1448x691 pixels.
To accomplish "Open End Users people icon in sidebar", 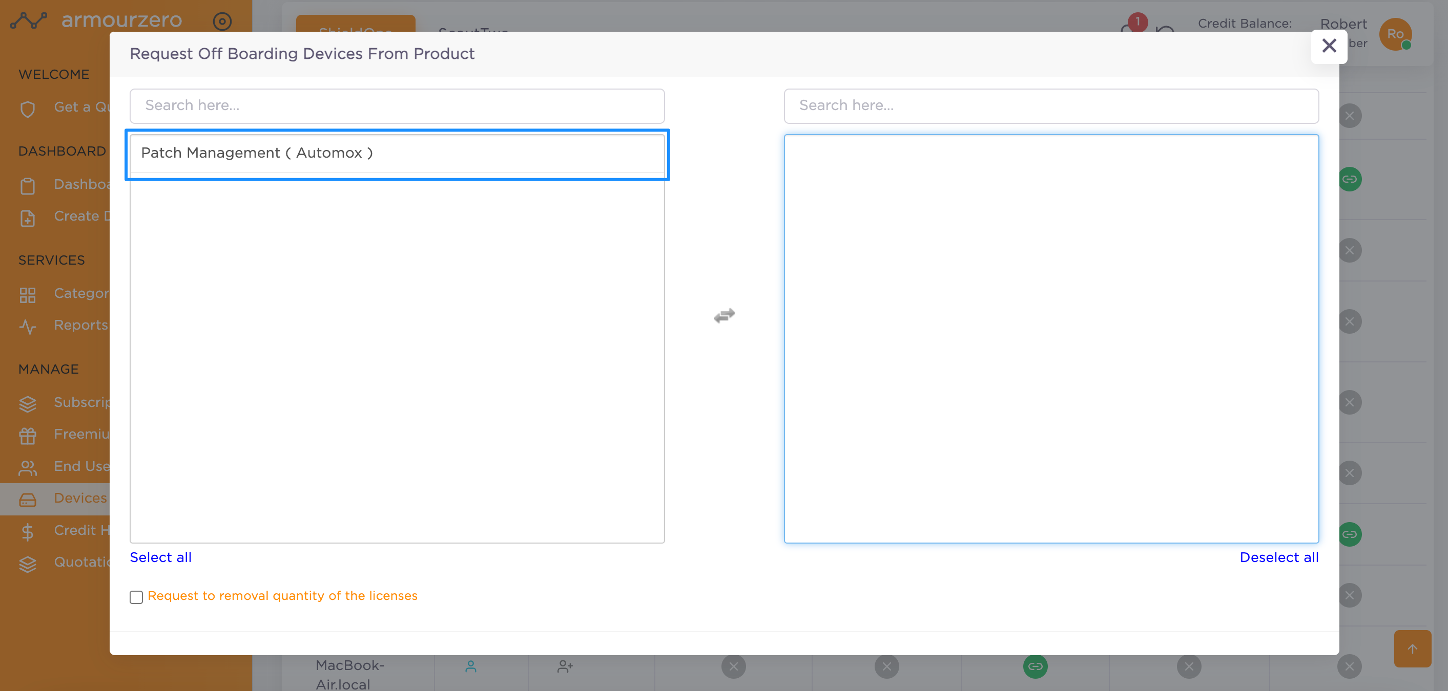I will [x=27, y=468].
